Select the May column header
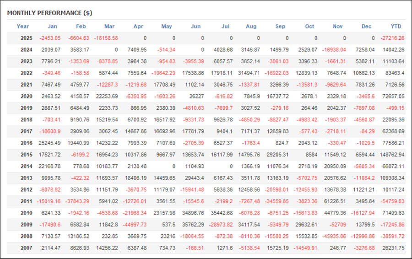The width and height of the screenshot is (412, 259). tap(167, 26)
